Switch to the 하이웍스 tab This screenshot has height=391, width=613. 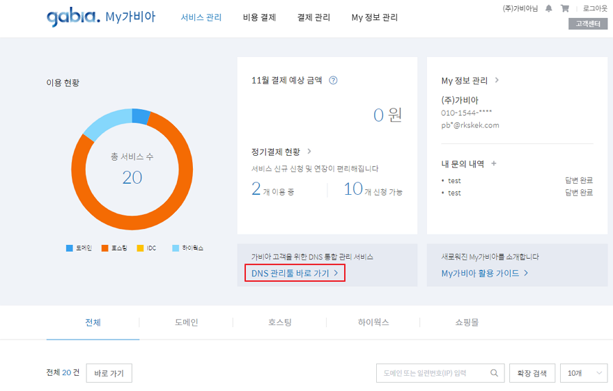tap(373, 322)
